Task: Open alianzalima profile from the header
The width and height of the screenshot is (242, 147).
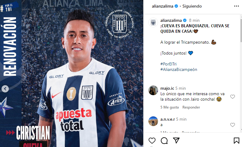Action: coord(163,6)
